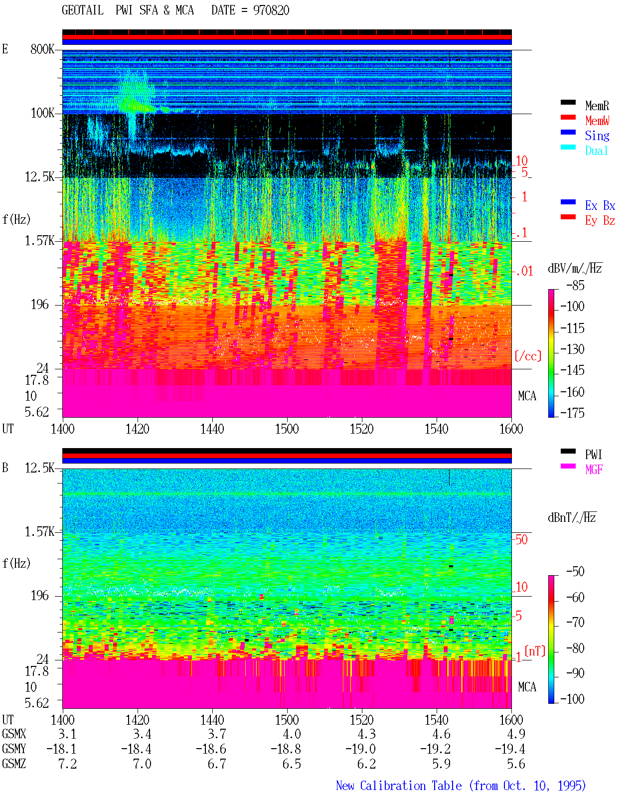The image size is (638, 794).
Task: Click the dBV/m electric field color bar
Action: point(551,353)
